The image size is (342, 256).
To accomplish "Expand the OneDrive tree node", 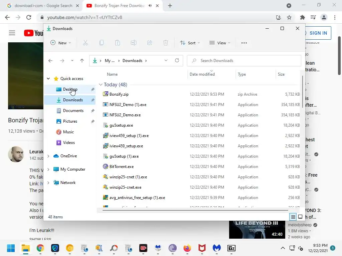I will tap(48, 156).
